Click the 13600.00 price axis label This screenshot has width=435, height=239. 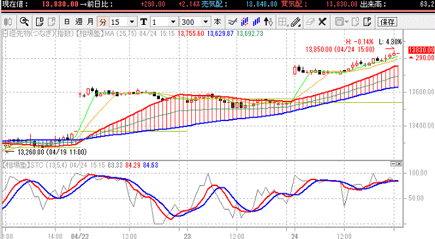(421, 92)
